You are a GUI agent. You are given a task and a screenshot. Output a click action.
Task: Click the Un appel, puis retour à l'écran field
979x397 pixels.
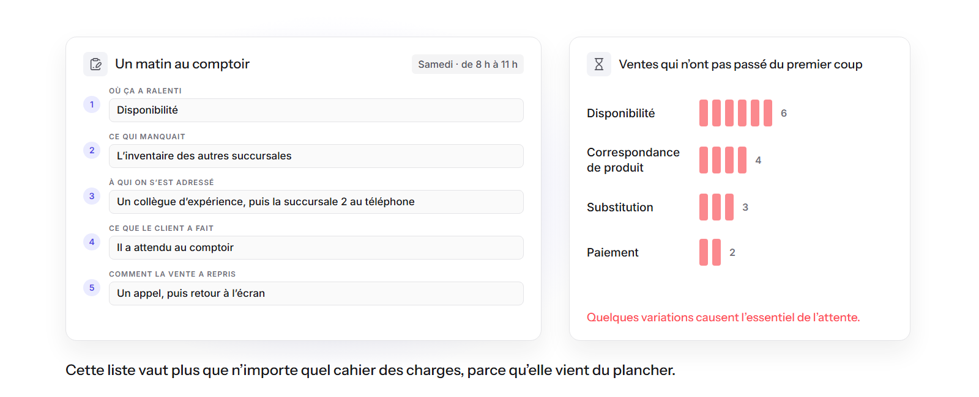(316, 293)
